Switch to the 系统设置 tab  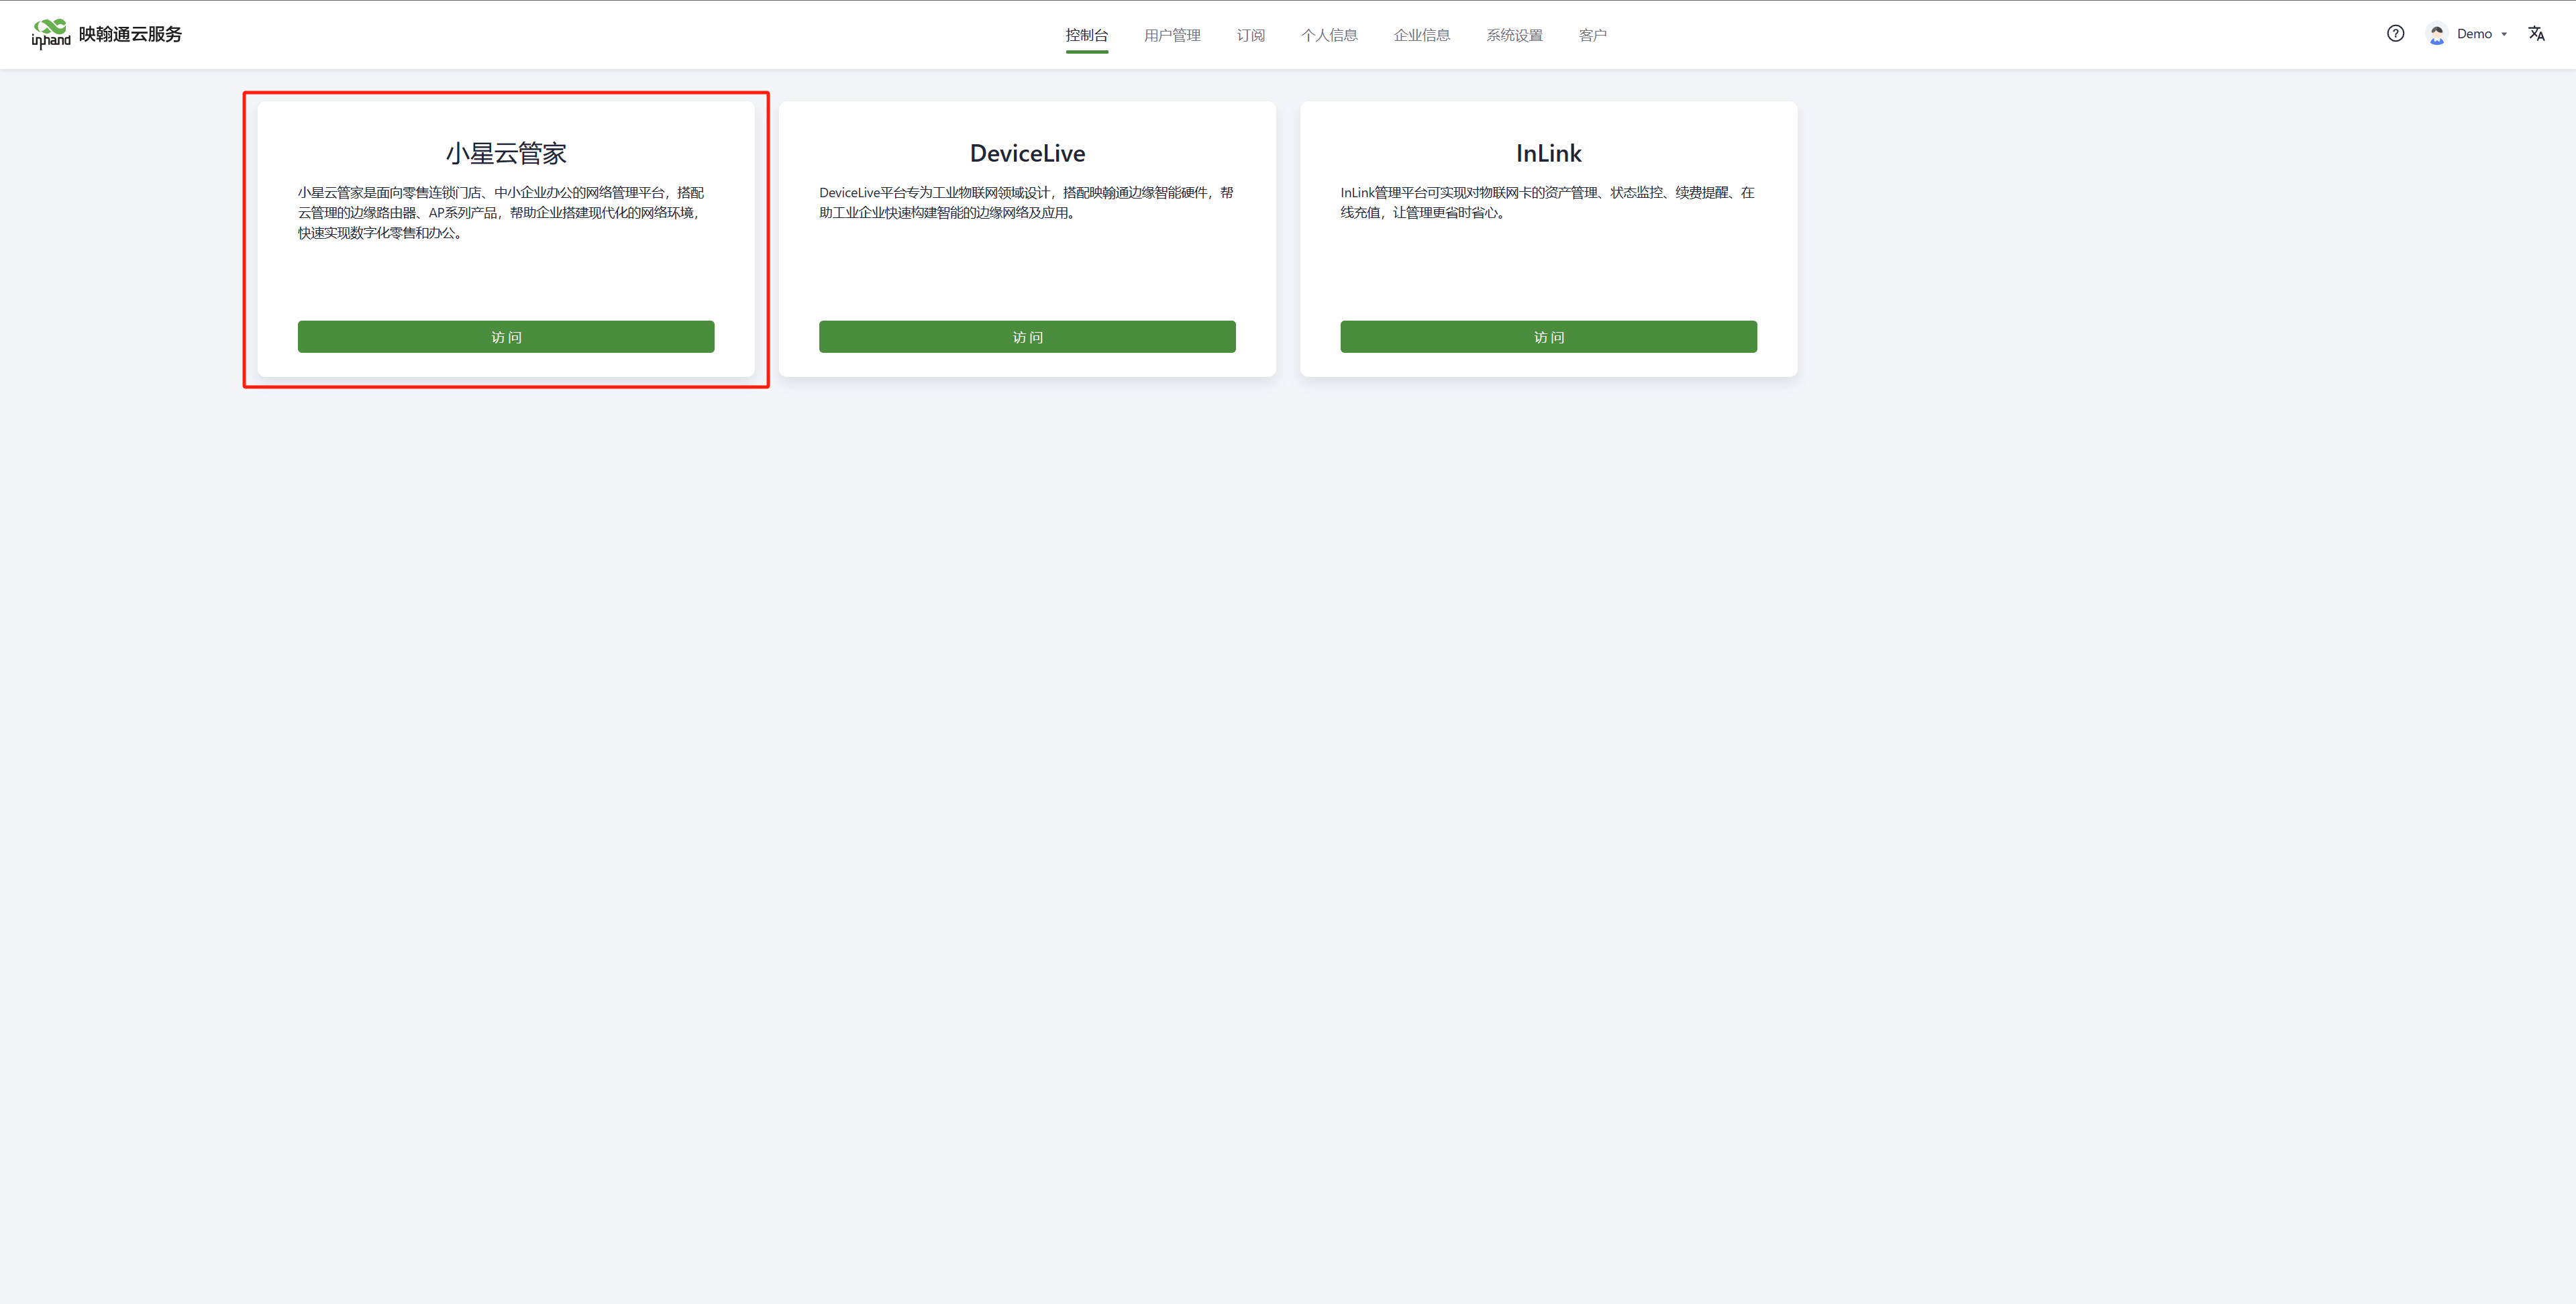1514,35
